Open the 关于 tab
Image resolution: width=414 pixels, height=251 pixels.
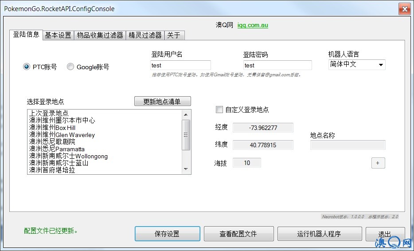[174, 35]
